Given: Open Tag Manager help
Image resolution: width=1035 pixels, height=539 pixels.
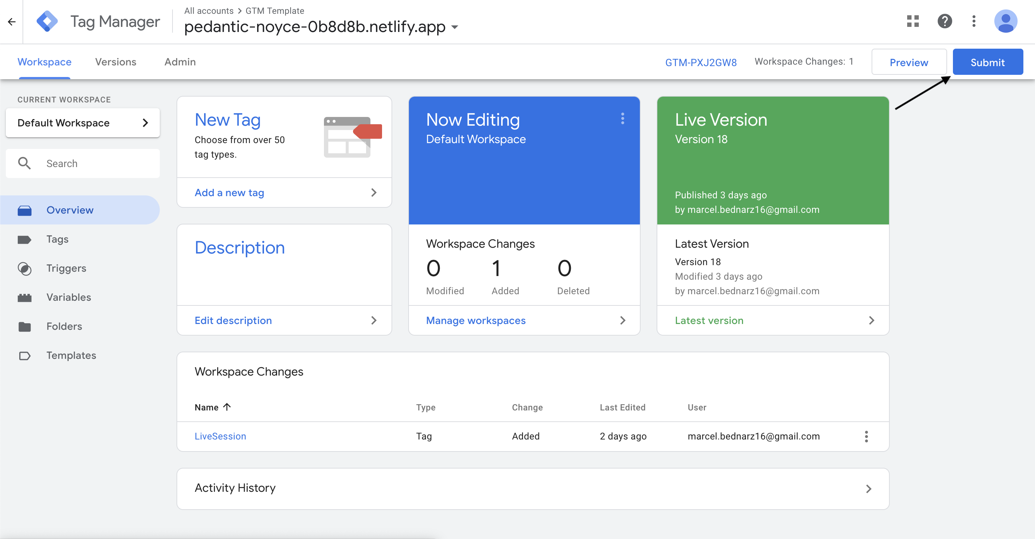Looking at the screenshot, I should point(945,21).
